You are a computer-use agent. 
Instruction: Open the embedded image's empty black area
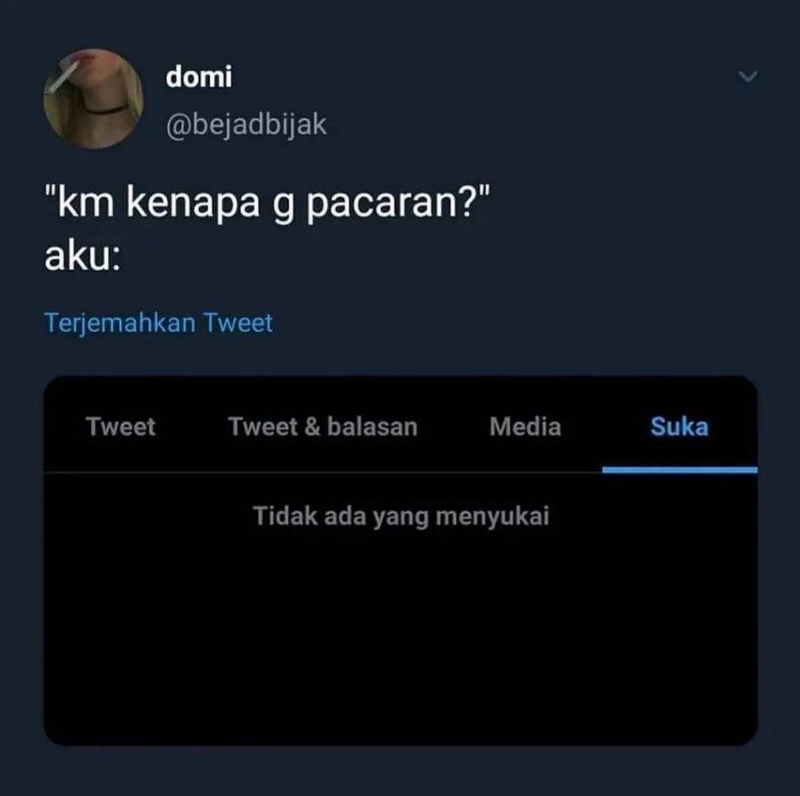click(x=401, y=638)
